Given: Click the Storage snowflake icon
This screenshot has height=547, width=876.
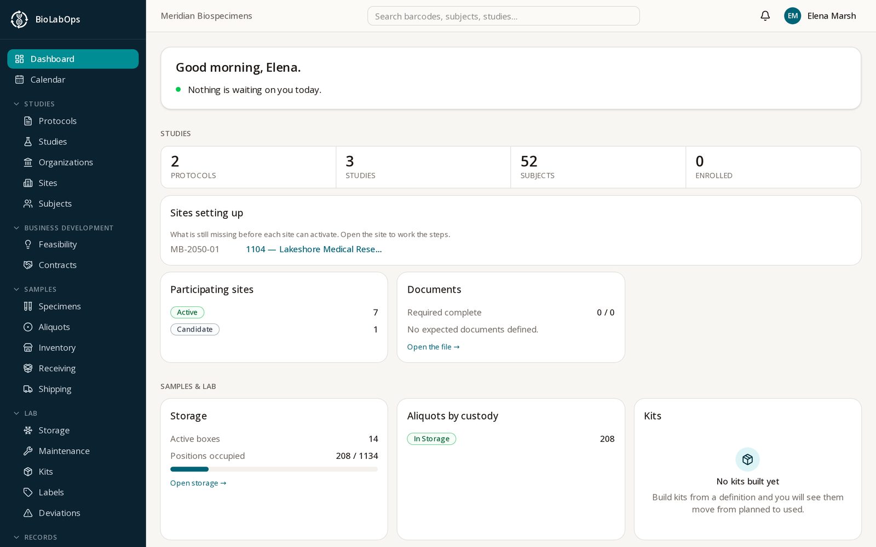Looking at the screenshot, I should 28,430.
